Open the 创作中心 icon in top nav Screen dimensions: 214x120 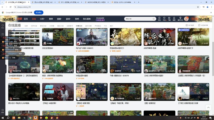180,18
